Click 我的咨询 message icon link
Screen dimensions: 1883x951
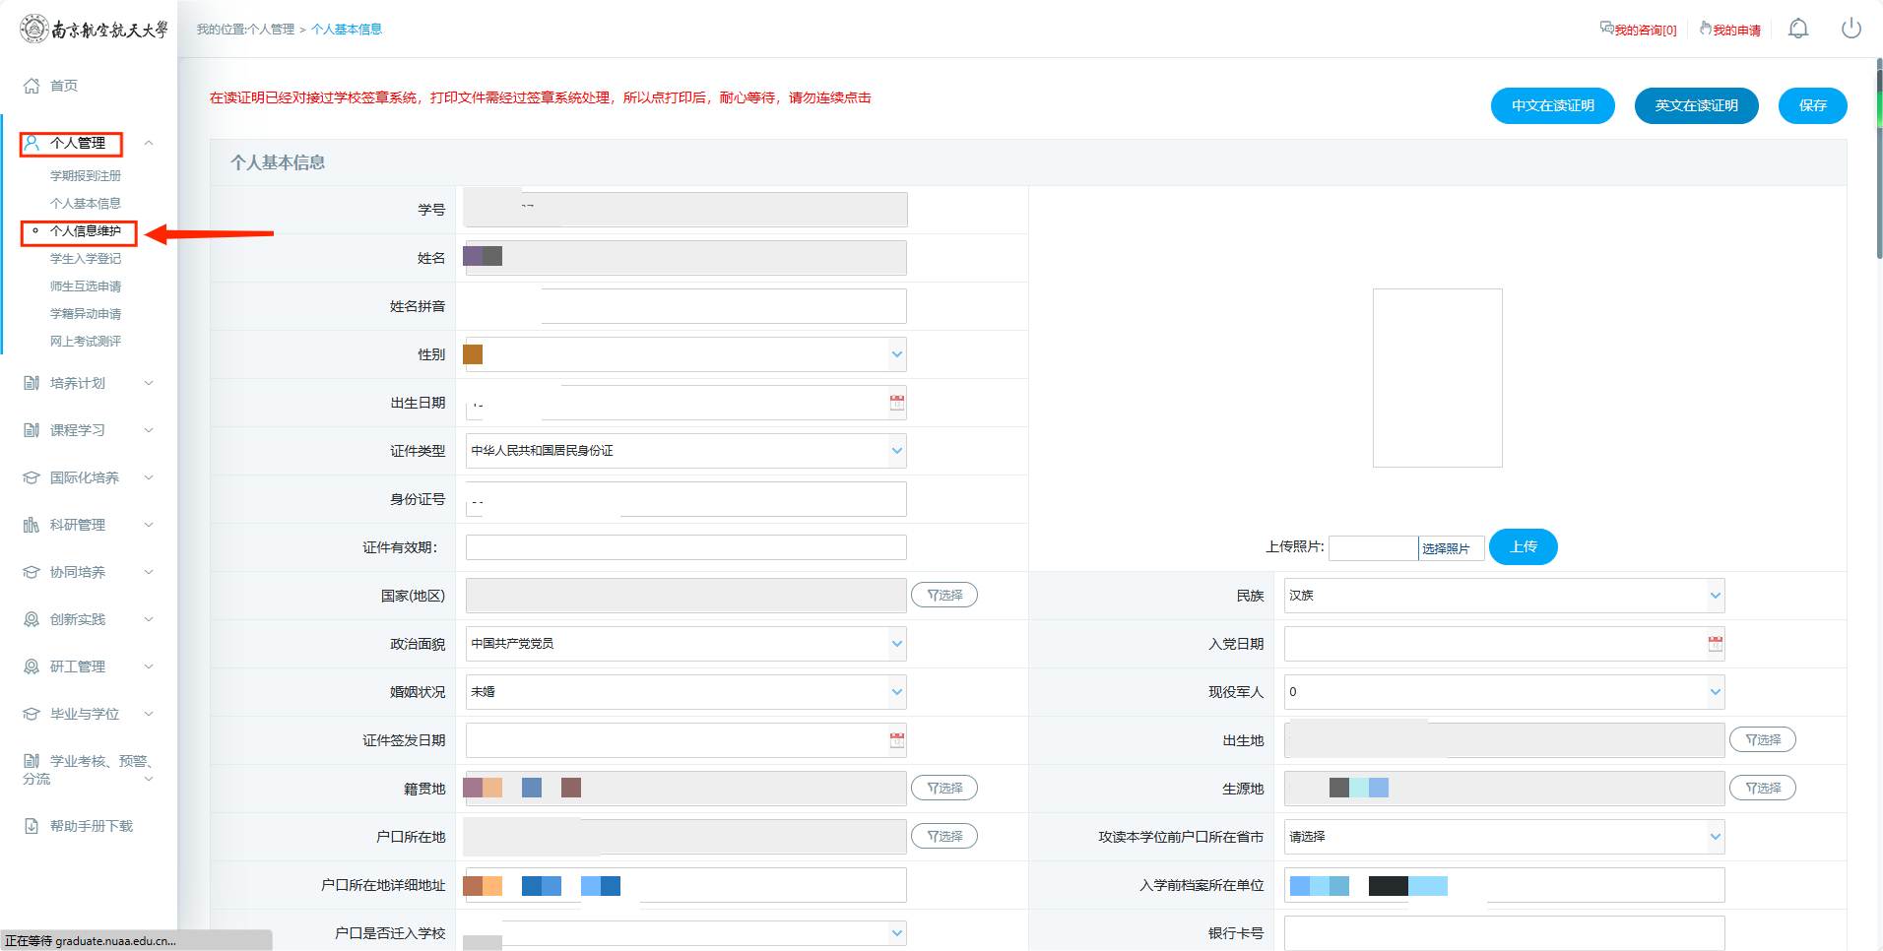(1637, 30)
